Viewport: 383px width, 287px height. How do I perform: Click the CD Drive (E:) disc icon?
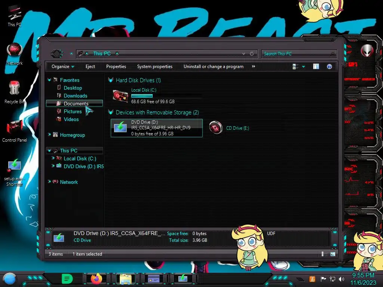pyautogui.click(x=216, y=127)
